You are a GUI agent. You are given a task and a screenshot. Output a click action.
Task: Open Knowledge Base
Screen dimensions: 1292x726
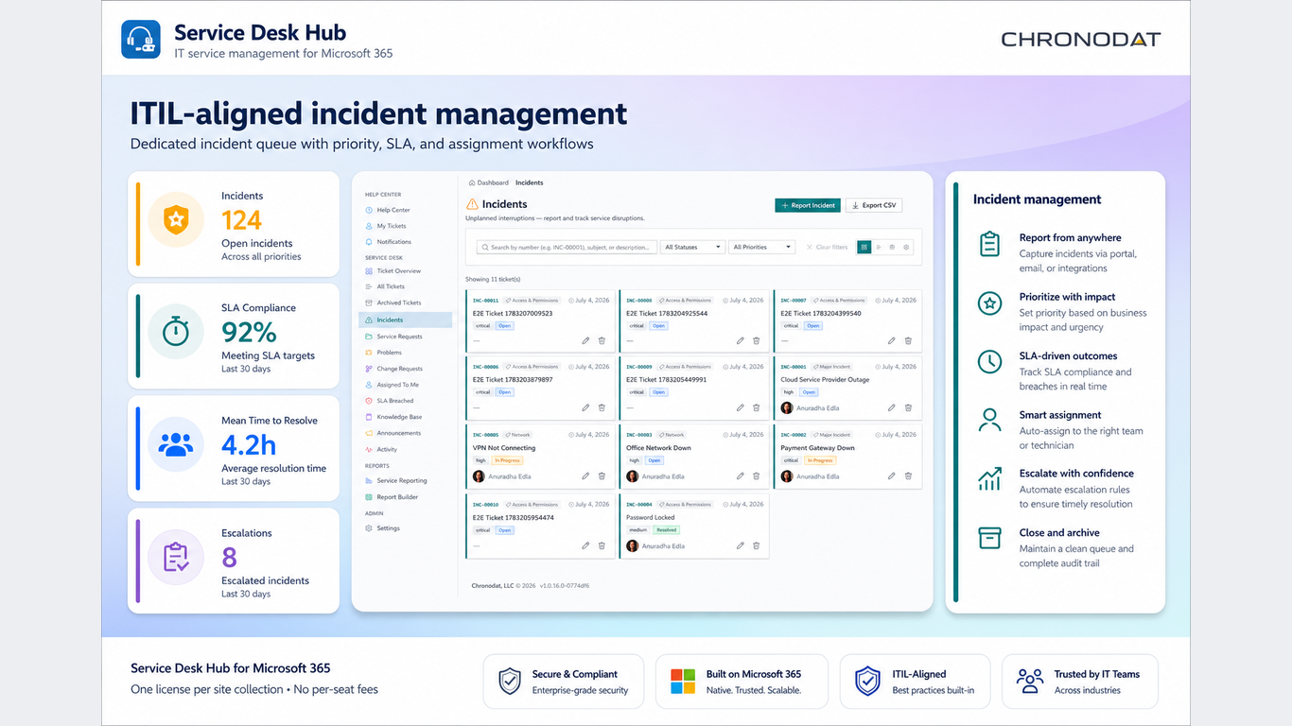click(393, 417)
